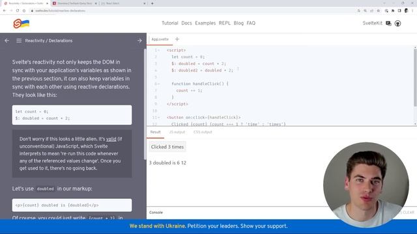This screenshot has width=417, height=234.
Task: Open the Discord chat icon in header
Action: pos(388,23)
